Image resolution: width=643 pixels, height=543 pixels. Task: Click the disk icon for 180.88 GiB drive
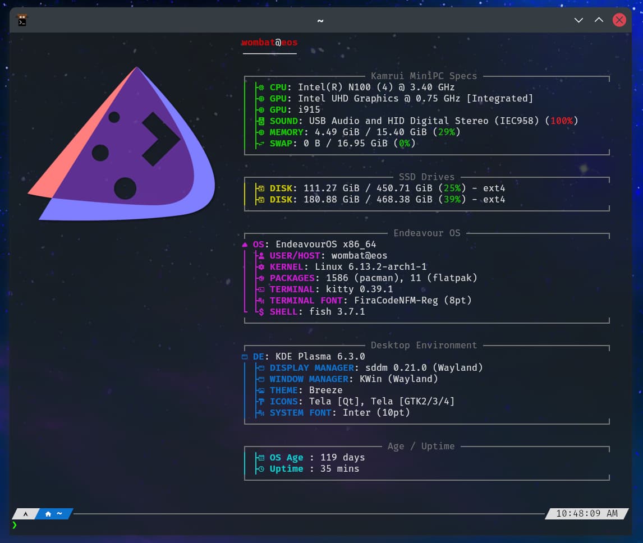[x=261, y=200]
